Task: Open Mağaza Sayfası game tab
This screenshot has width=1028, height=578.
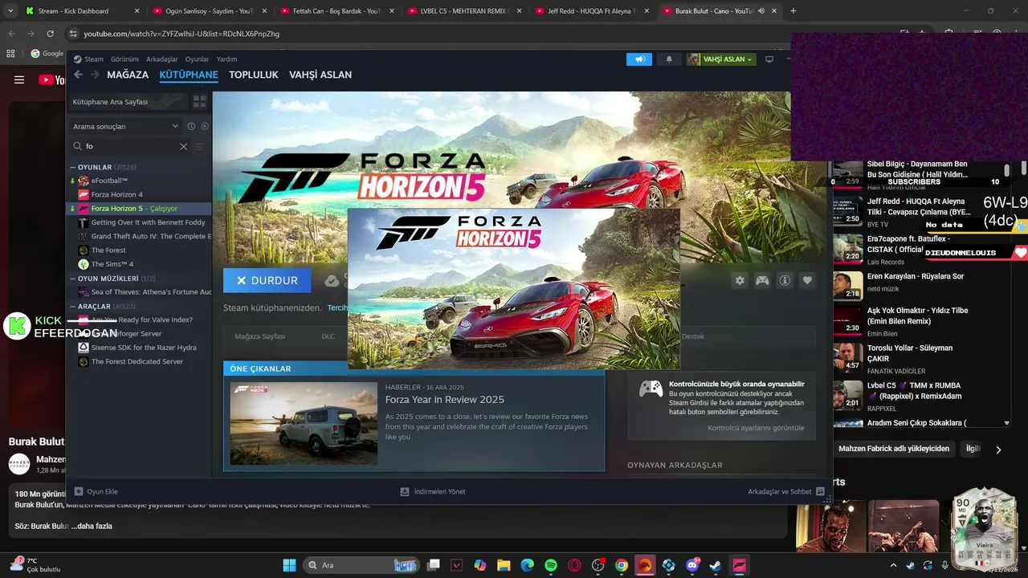Action: click(260, 336)
